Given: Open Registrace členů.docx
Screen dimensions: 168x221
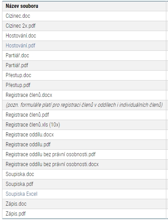Looking at the screenshot, I should (29, 95).
